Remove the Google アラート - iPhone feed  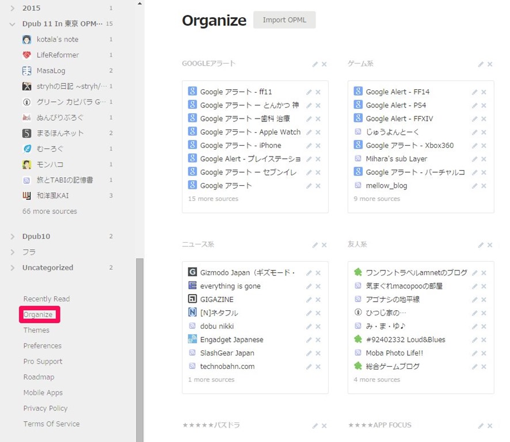click(318, 146)
